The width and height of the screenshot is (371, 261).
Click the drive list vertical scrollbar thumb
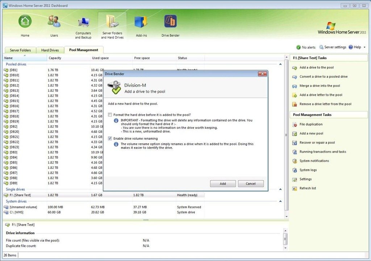tap(286, 135)
